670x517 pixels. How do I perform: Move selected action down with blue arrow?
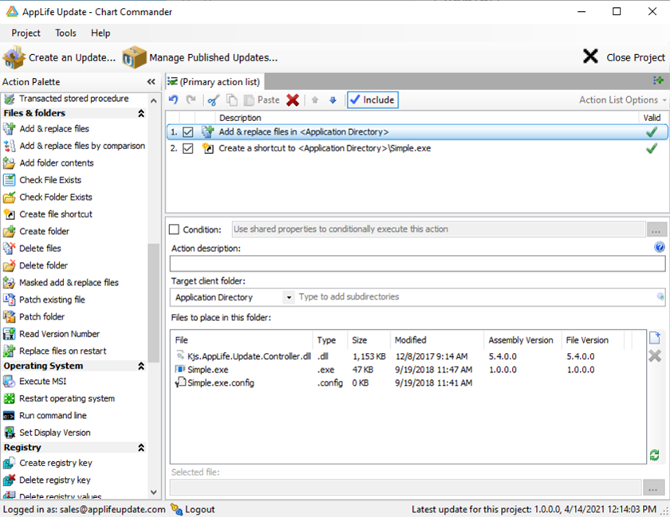click(333, 100)
